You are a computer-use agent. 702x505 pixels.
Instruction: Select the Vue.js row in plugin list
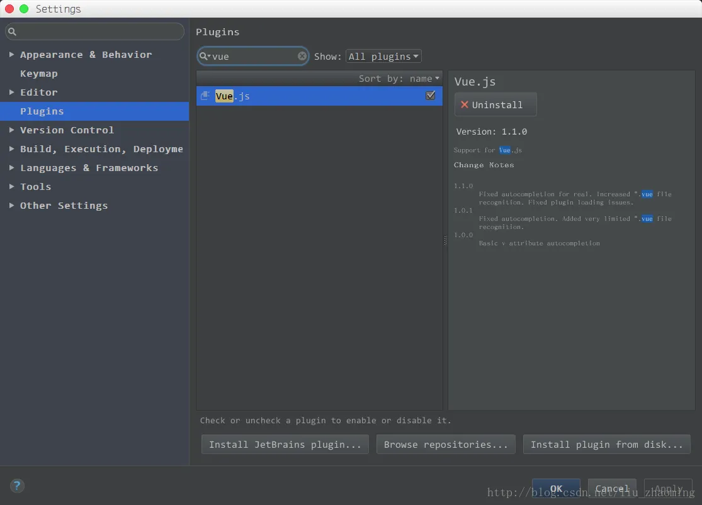point(319,96)
